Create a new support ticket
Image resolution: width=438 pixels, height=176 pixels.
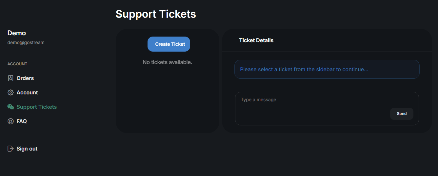tap(169, 44)
